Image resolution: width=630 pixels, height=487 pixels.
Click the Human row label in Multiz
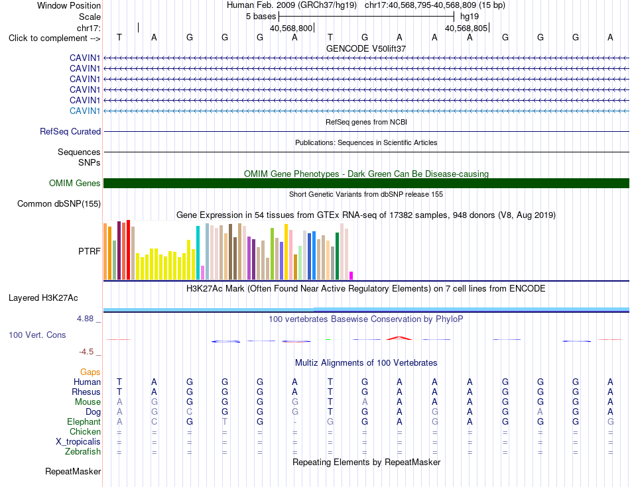87,382
